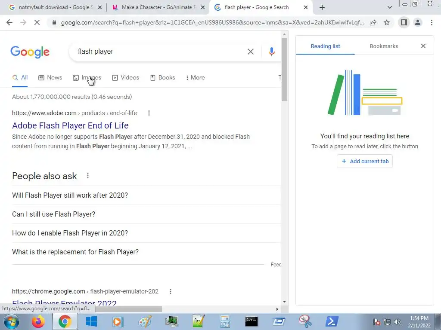Image resolution: width=441 pixels, height=330 pixels.
Task: Open the media player taskbar icon
Action: (118, 321)
